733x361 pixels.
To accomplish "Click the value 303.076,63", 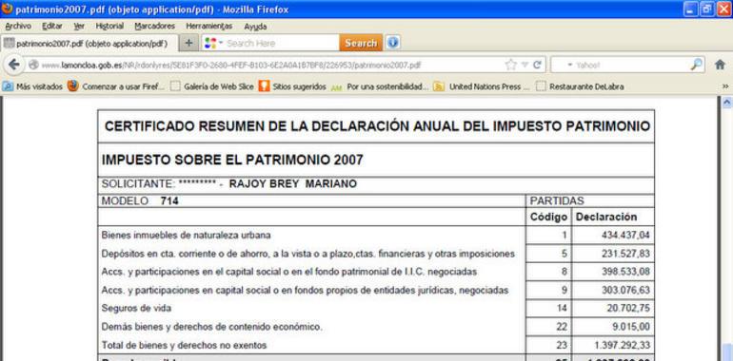I will click(625, 291).
